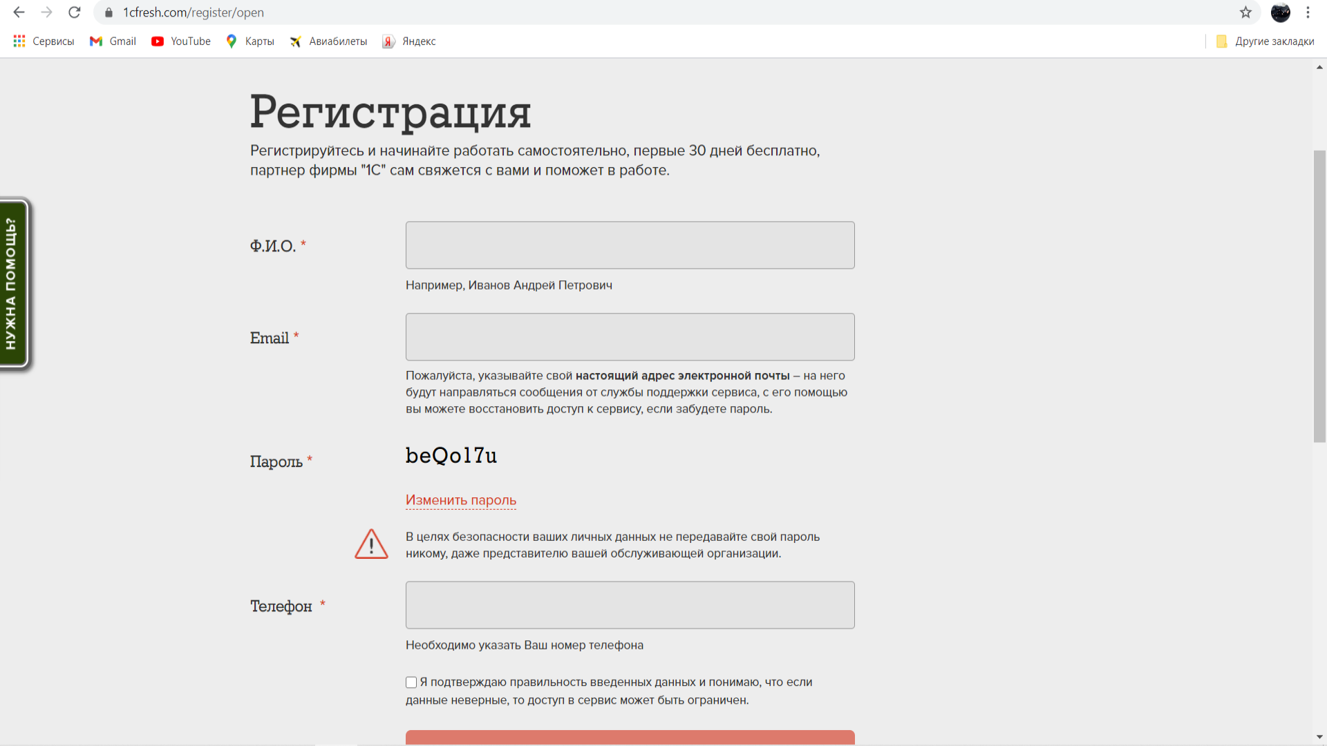Click the scrollbar up arrow
Image resolution: width=1327 pixels, height=746 pixels.
click(x=1319, y=67)
